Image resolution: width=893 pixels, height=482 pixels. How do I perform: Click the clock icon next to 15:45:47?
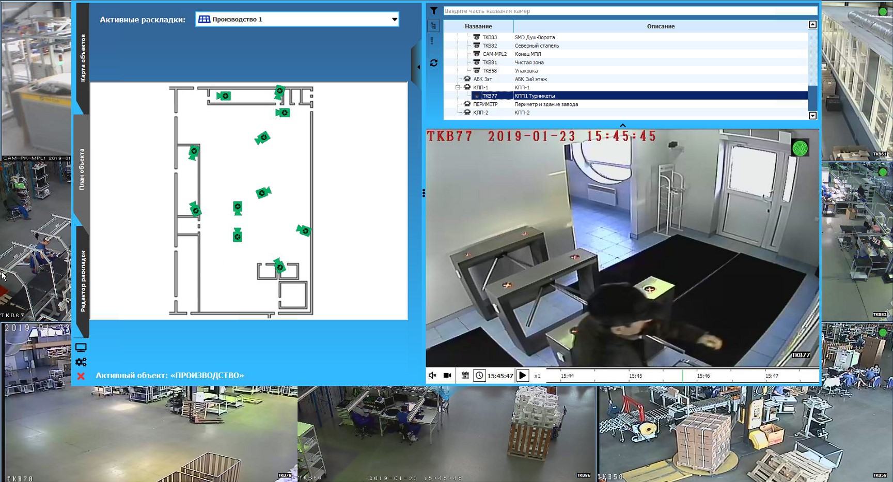480,376
